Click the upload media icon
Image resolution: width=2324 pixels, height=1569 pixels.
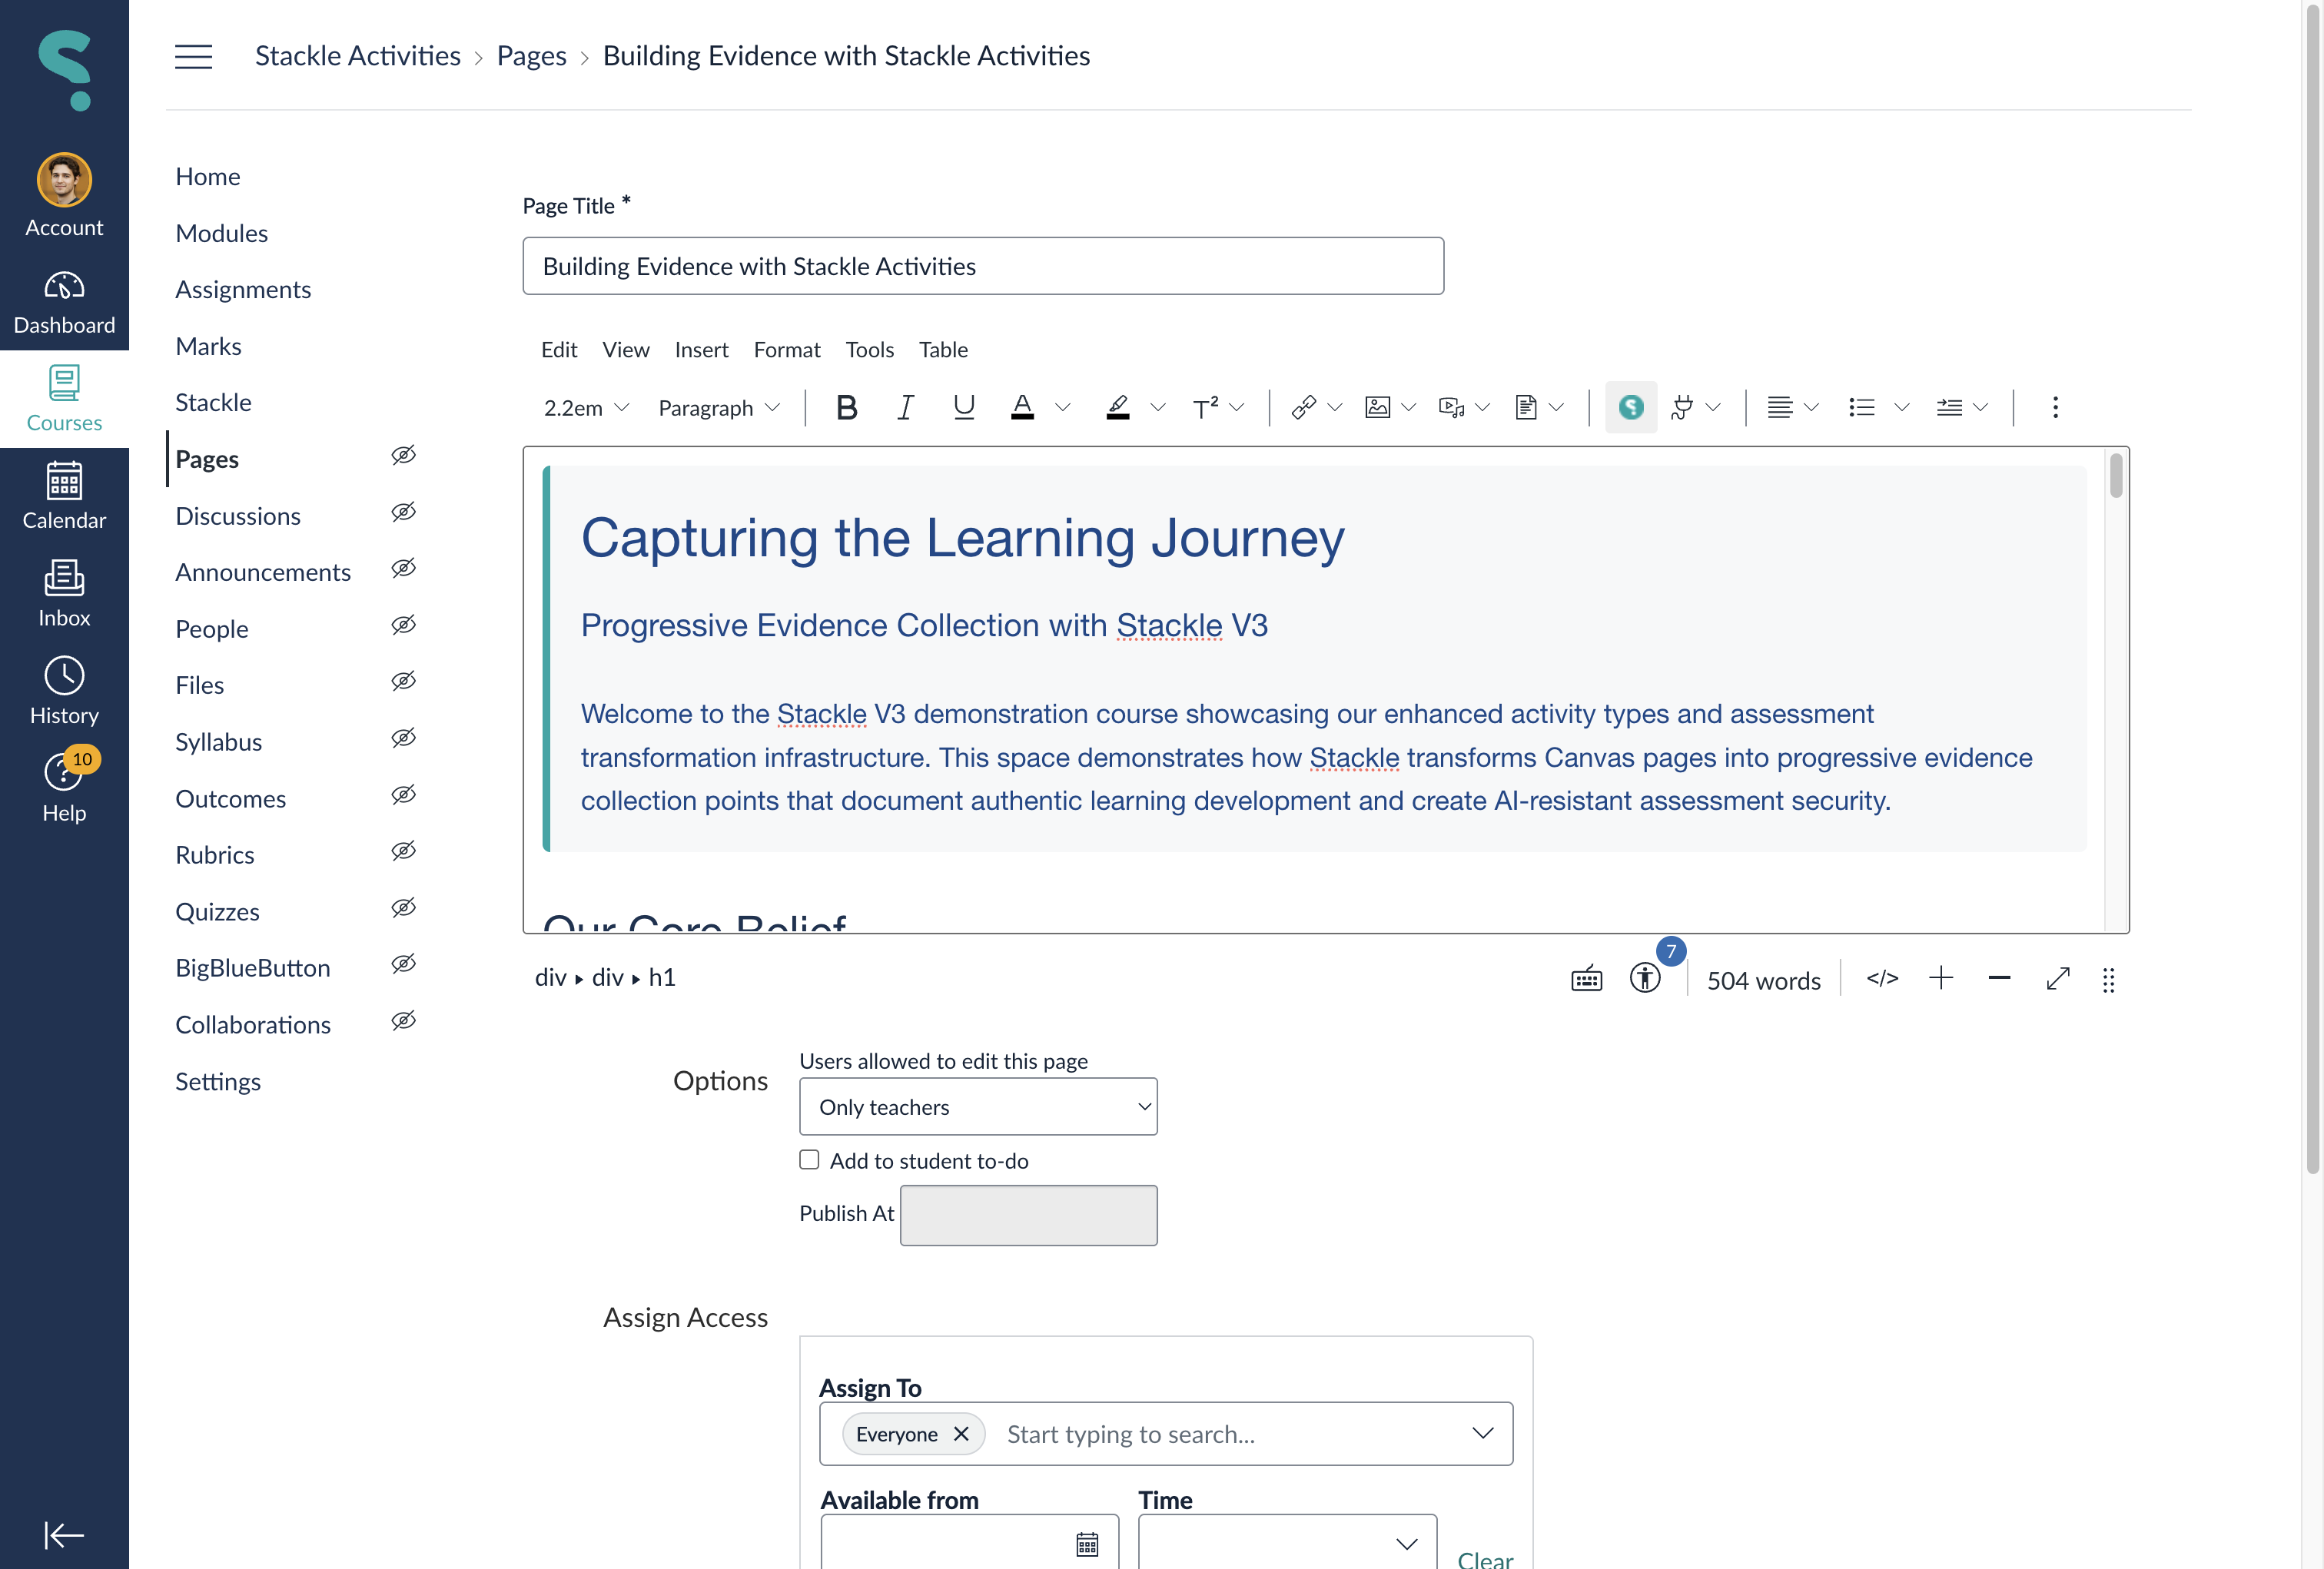point(1451,408)
